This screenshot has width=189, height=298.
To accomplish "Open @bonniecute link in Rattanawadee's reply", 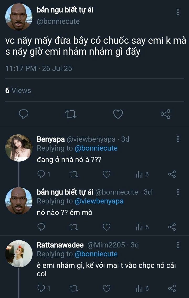I will tap(96, 254).
